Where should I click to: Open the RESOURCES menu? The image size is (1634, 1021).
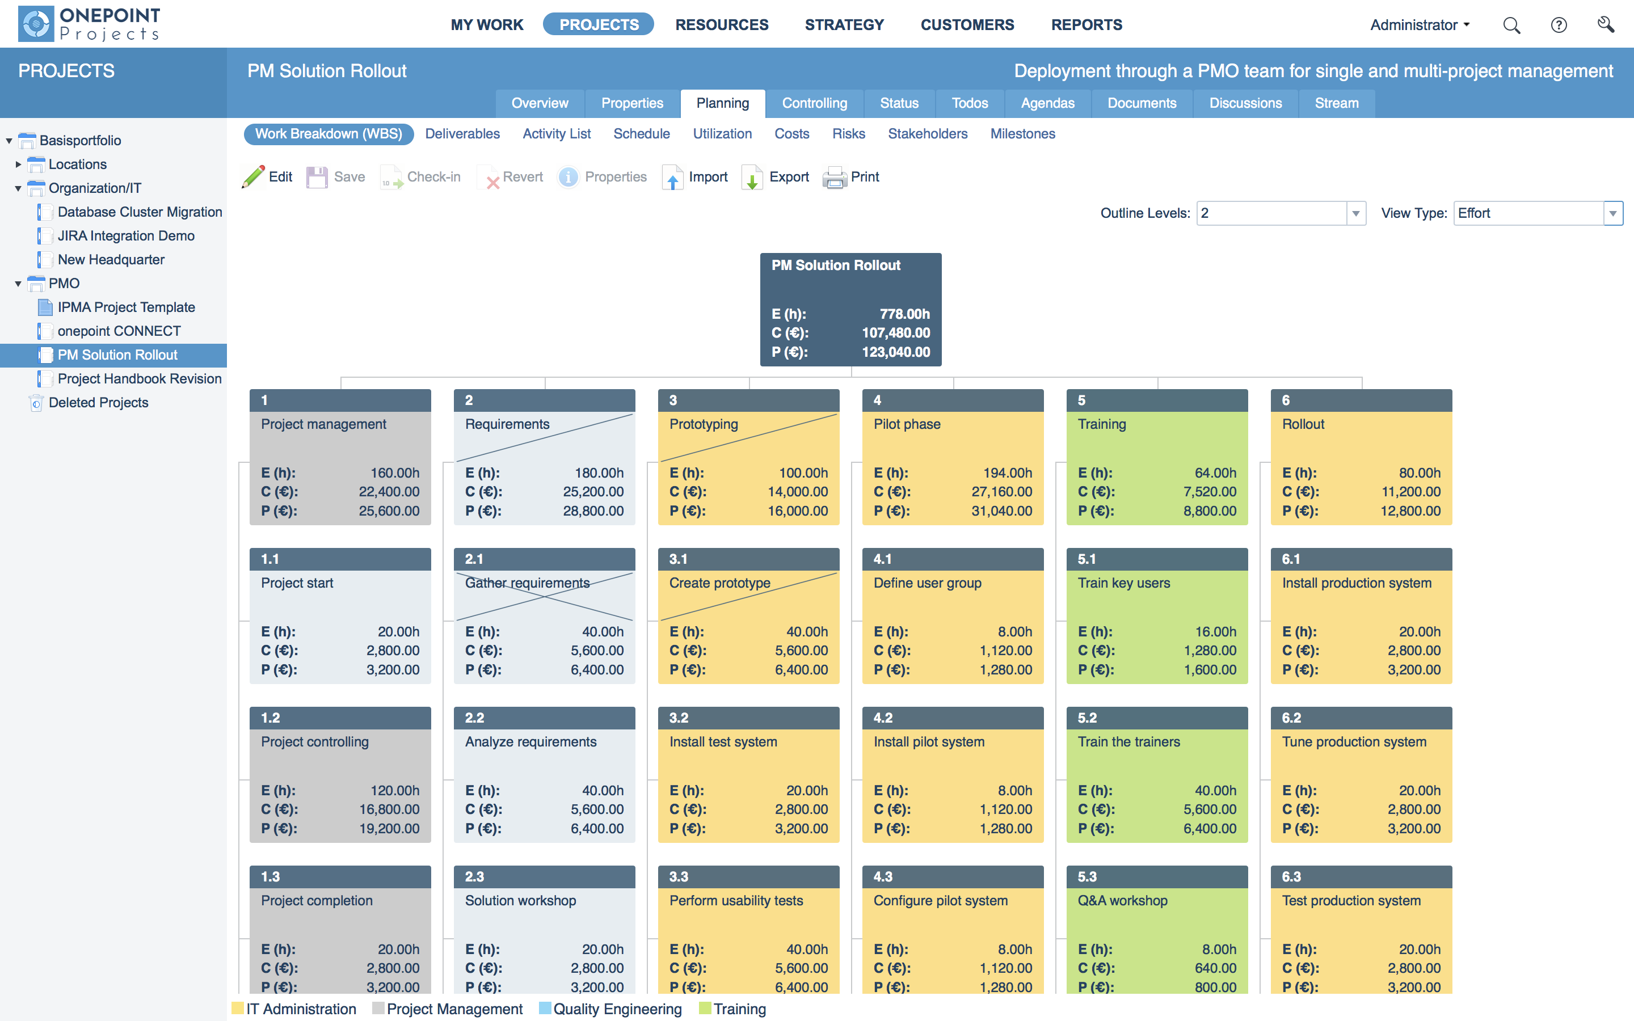pyautogui.click(x=722, y=24)
